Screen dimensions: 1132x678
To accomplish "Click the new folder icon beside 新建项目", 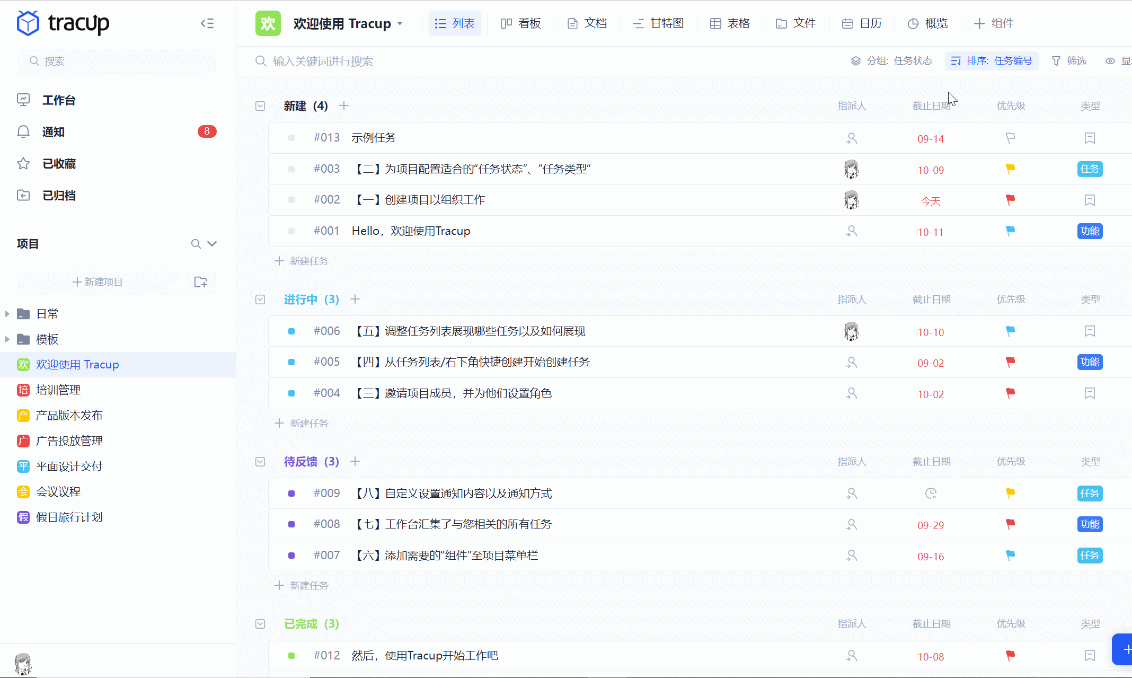I will [x=200, y=282].
